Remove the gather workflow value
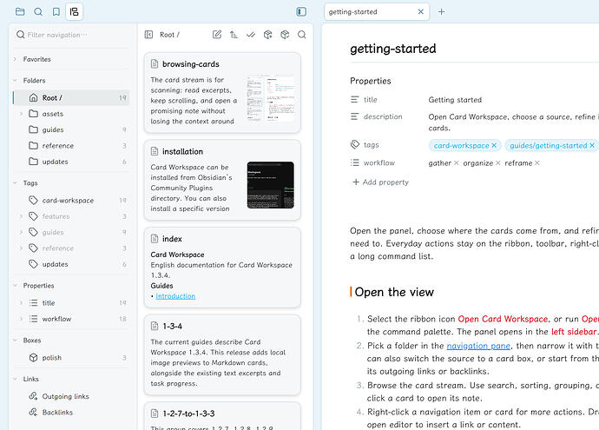Image resolution: width=599 pixels, height=430 pixels. pyautogui.click(x=456, y=163)
